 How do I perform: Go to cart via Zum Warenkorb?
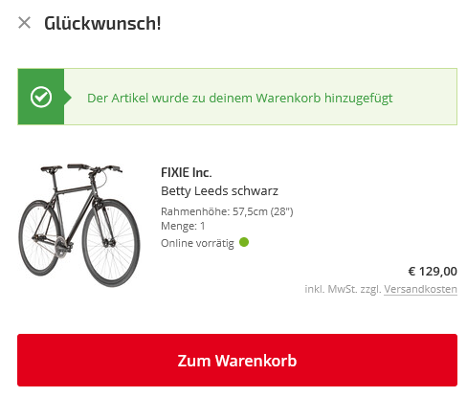(237, 361)
